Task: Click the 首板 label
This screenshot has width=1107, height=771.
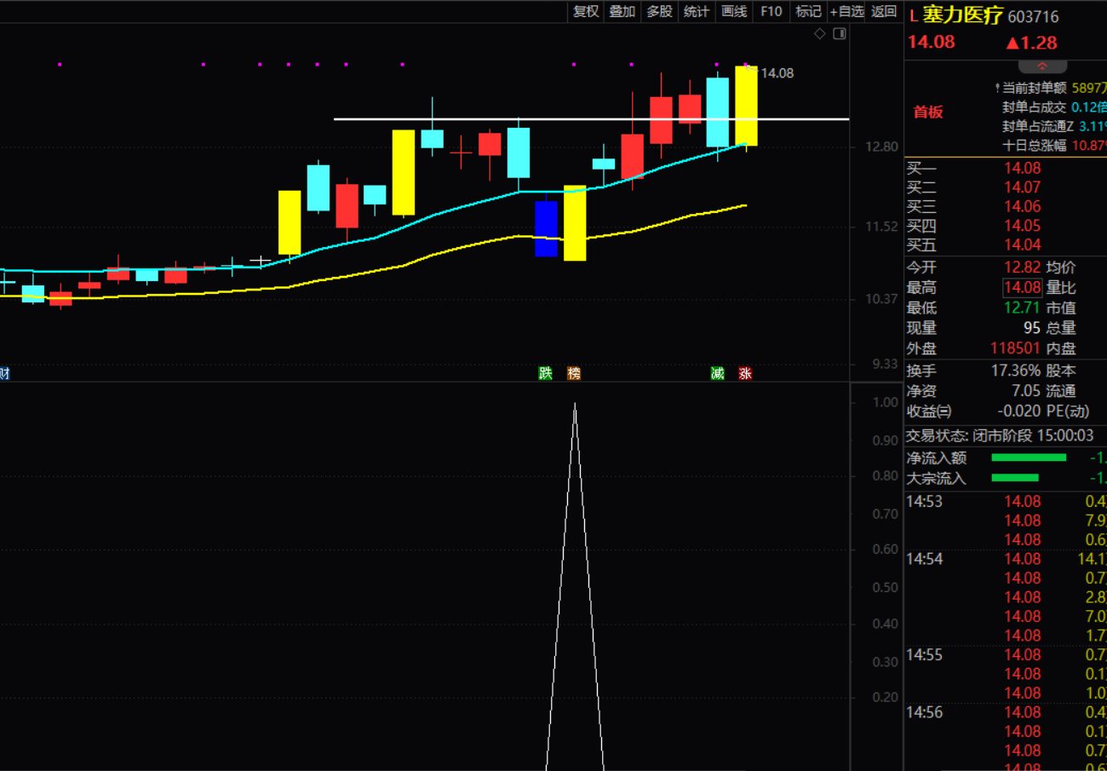Action: [928, 112]
